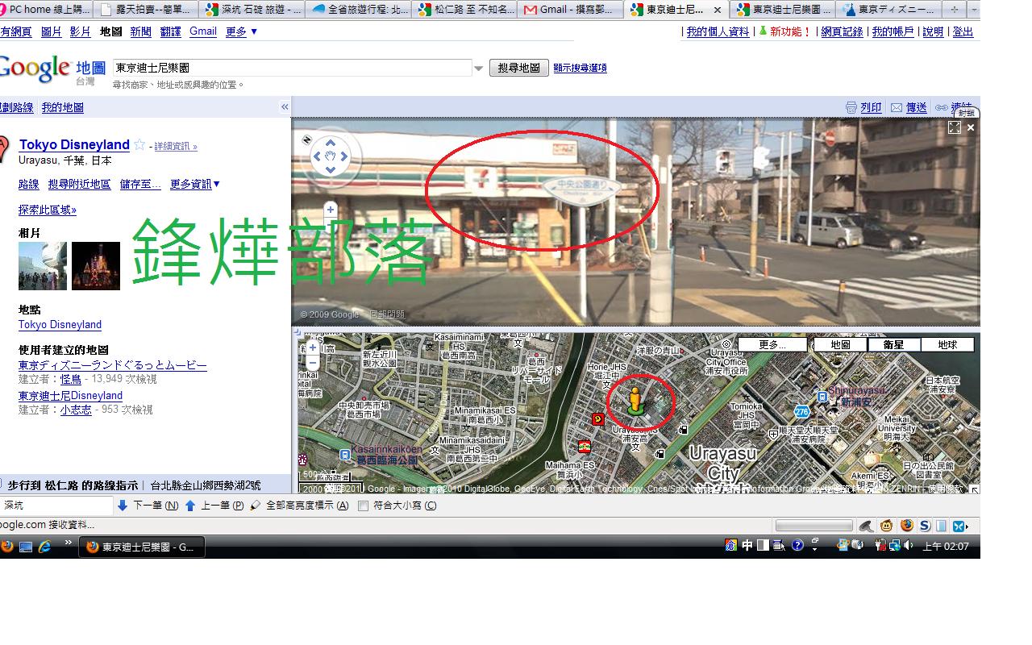Image resolution: width=1032 pixels, height=645 pixels.
Task: Switch to the PC home 線上購 tab
Action: [x=46, y=10]
